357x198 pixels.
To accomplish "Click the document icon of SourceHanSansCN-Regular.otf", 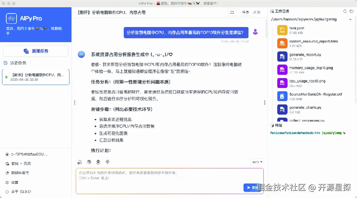I will (x=282, y=96).
